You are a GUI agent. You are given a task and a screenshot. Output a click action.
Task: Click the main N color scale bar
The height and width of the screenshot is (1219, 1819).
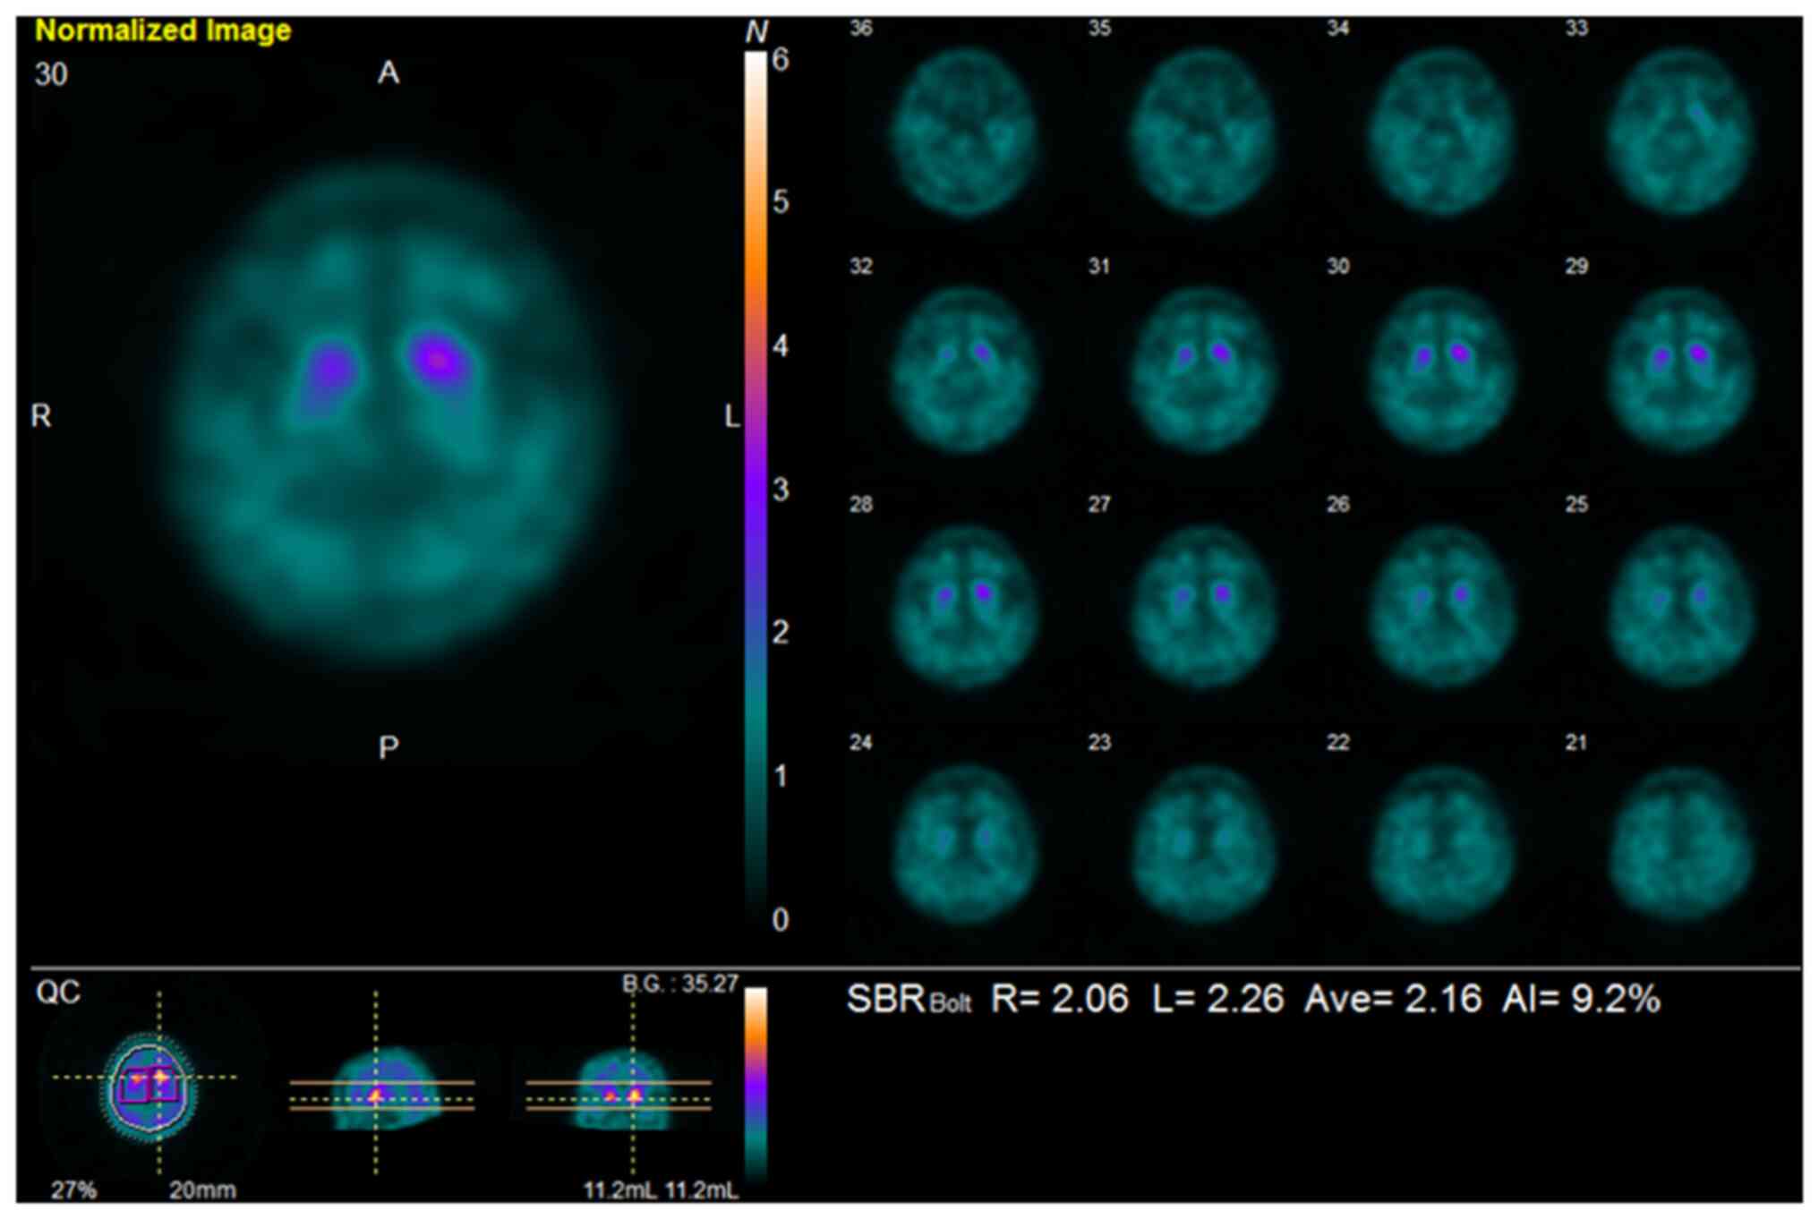coord(756,483)
